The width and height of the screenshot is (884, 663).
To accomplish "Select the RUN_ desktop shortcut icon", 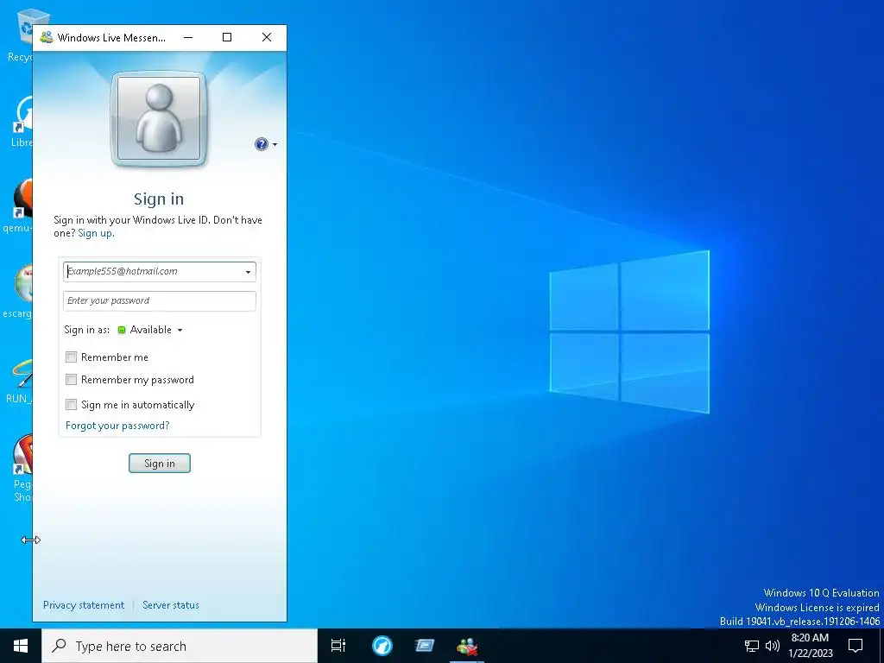I will (x=21, y=381).
